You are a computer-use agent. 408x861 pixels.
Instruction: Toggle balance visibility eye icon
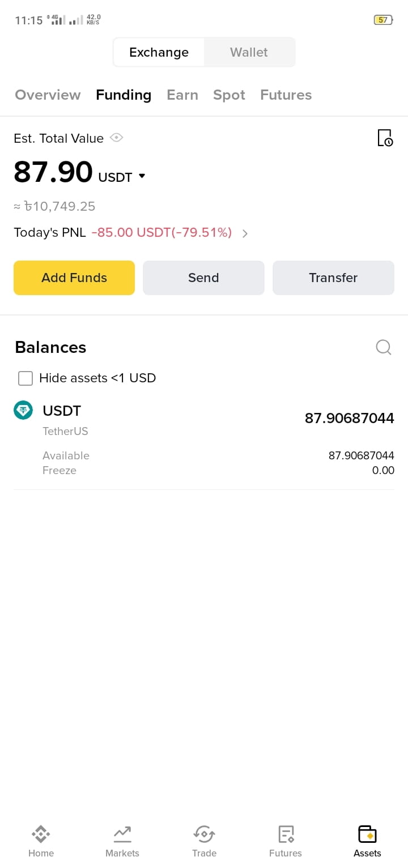click(x=117, y=138)
